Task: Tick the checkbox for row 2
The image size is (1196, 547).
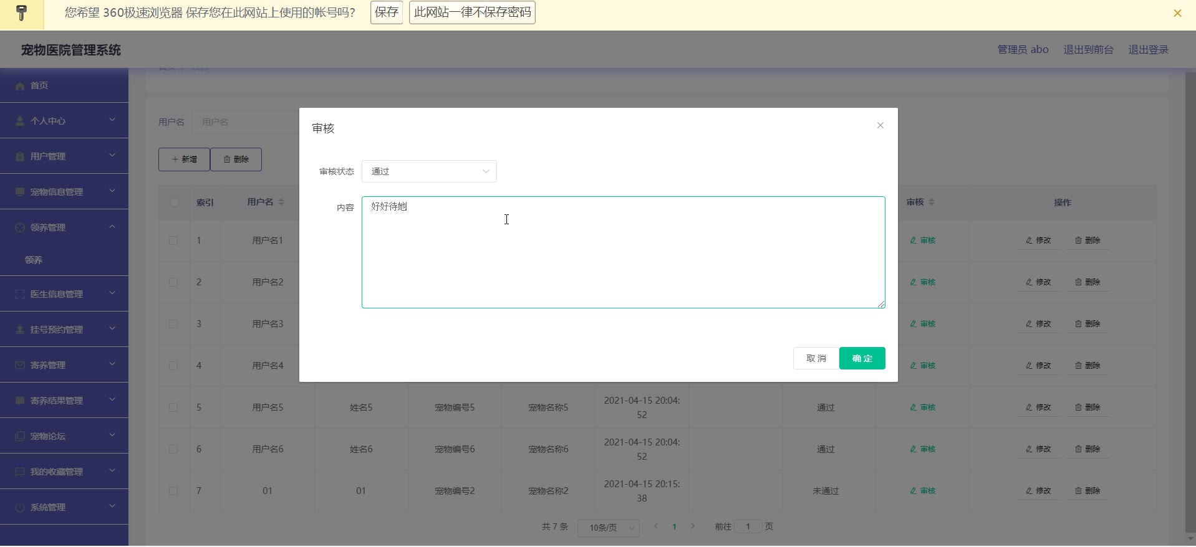Action: coord(173,282)
